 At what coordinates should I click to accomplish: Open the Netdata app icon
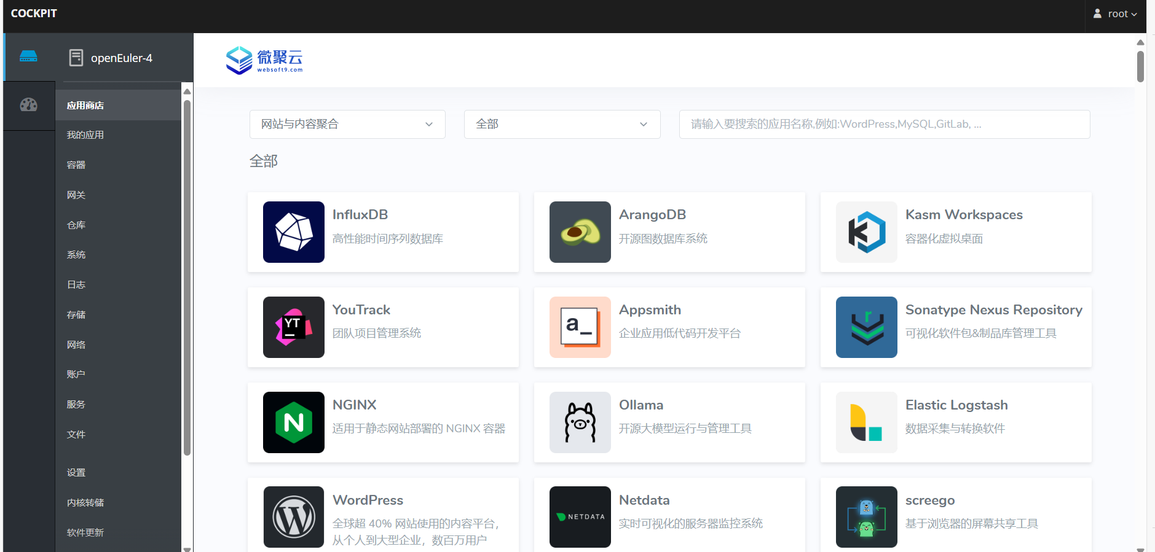tap(580, 517)
